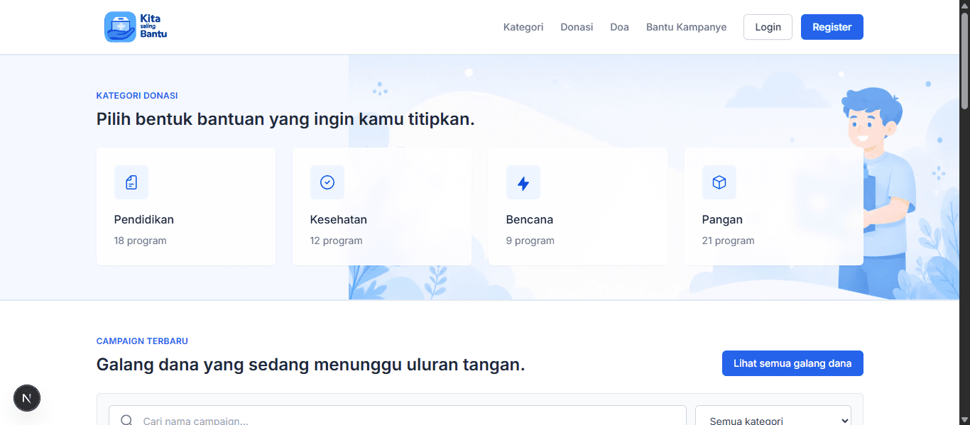This screenshot has height=425, width=970.
Task: Open the Pangan category card
Action: 774,206
